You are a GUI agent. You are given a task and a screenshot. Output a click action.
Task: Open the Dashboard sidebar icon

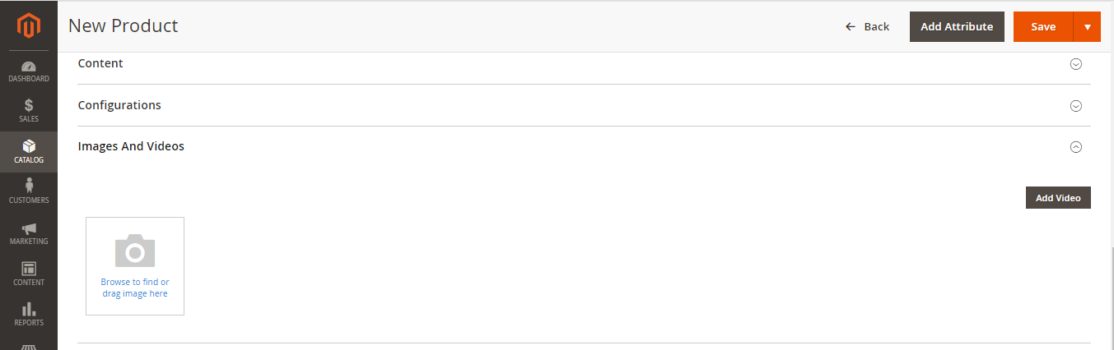click(29, 66)
